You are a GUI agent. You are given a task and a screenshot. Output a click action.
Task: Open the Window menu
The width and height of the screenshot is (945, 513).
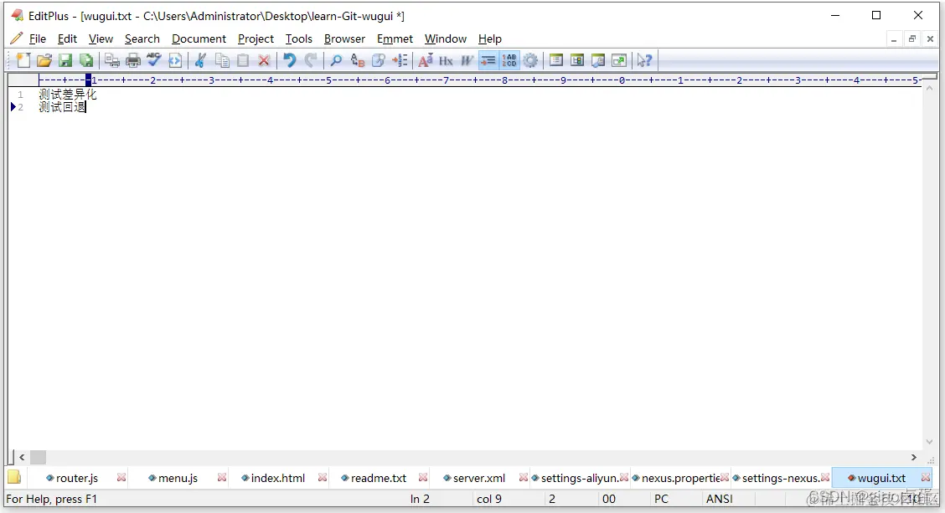pos(446,38)
